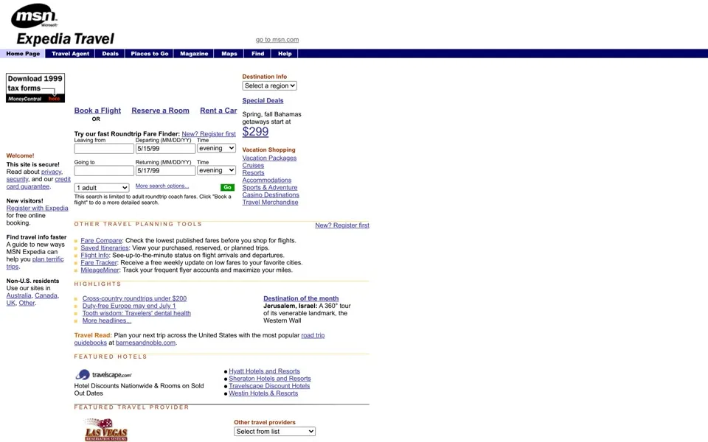Image resolution: width=708 pixels, height=442 pixels.
Task: Open More search options link
Action: click(162, 186)
